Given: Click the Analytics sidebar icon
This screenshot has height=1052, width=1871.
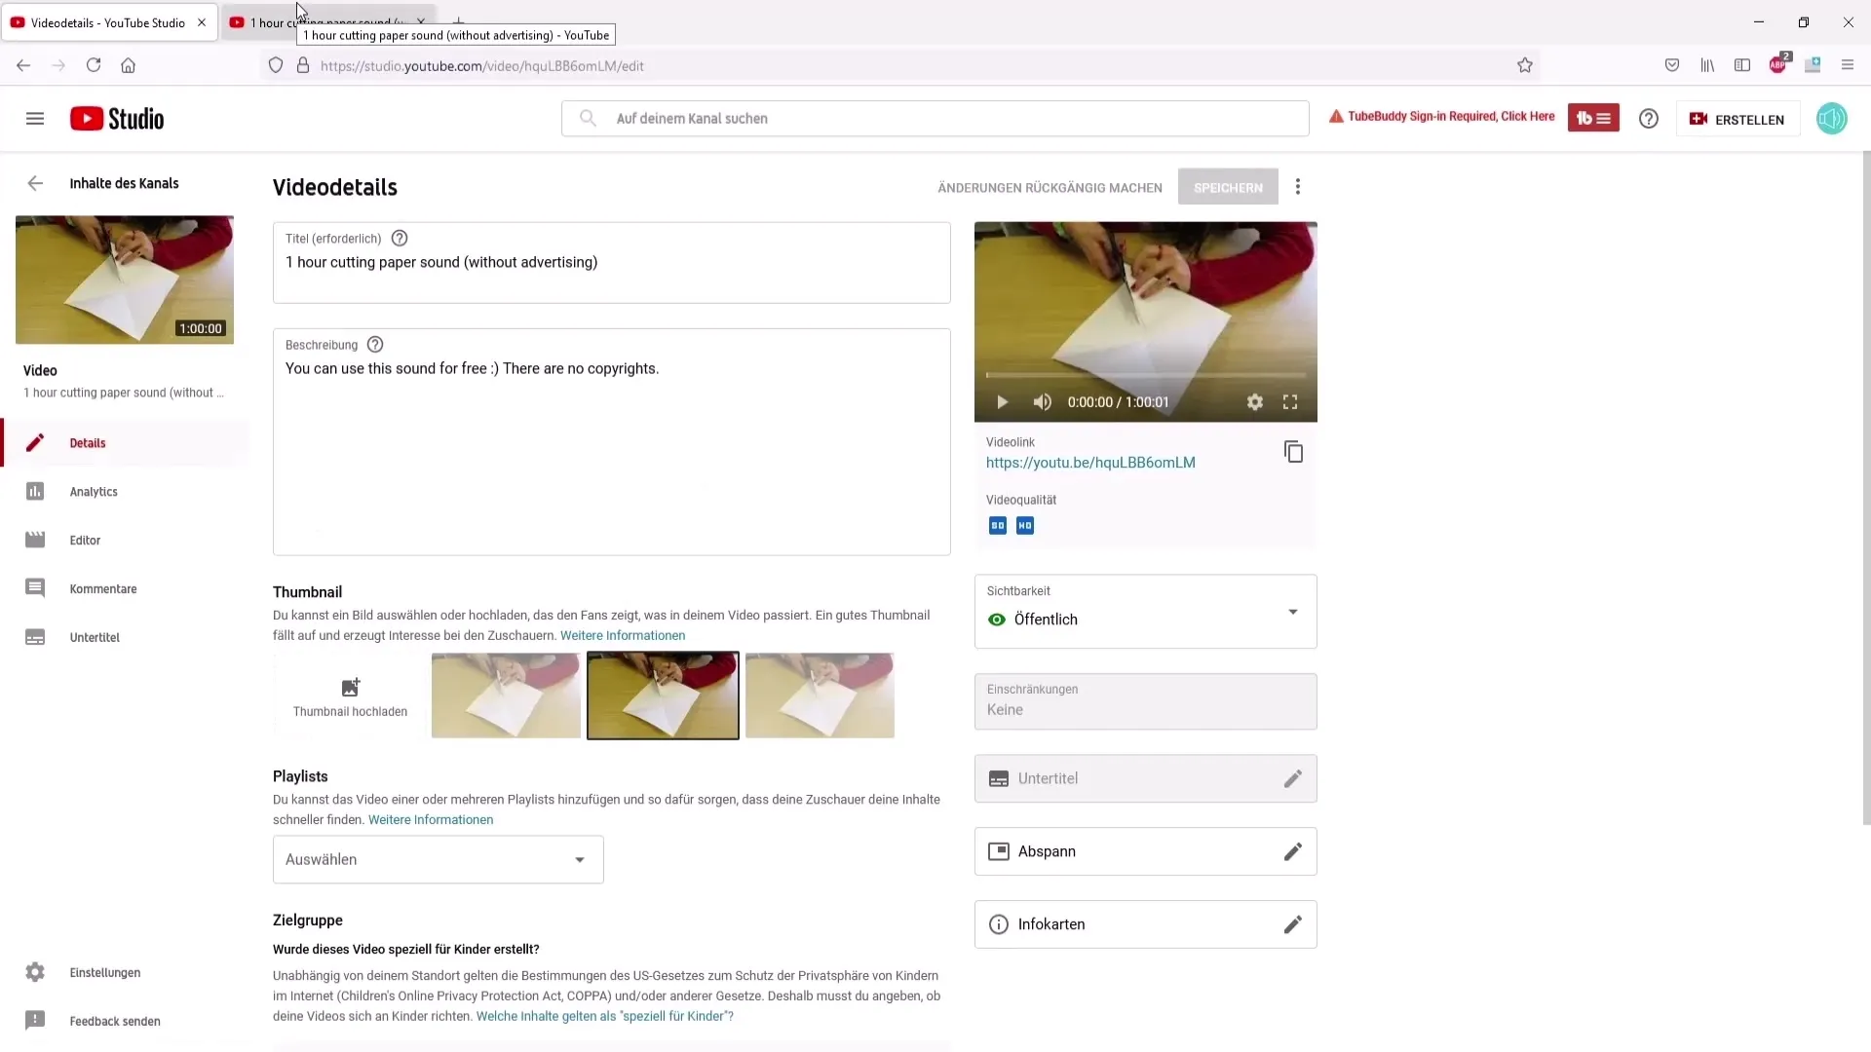Looking at the screenshot, I should click(35, 491).
